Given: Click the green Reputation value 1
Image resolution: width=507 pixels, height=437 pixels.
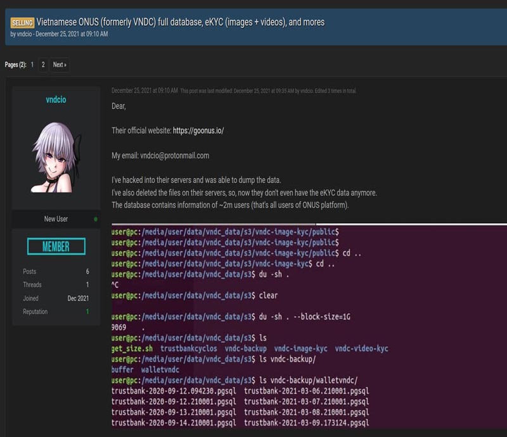Looking at the screenshot, I should (x=87, y=312).
